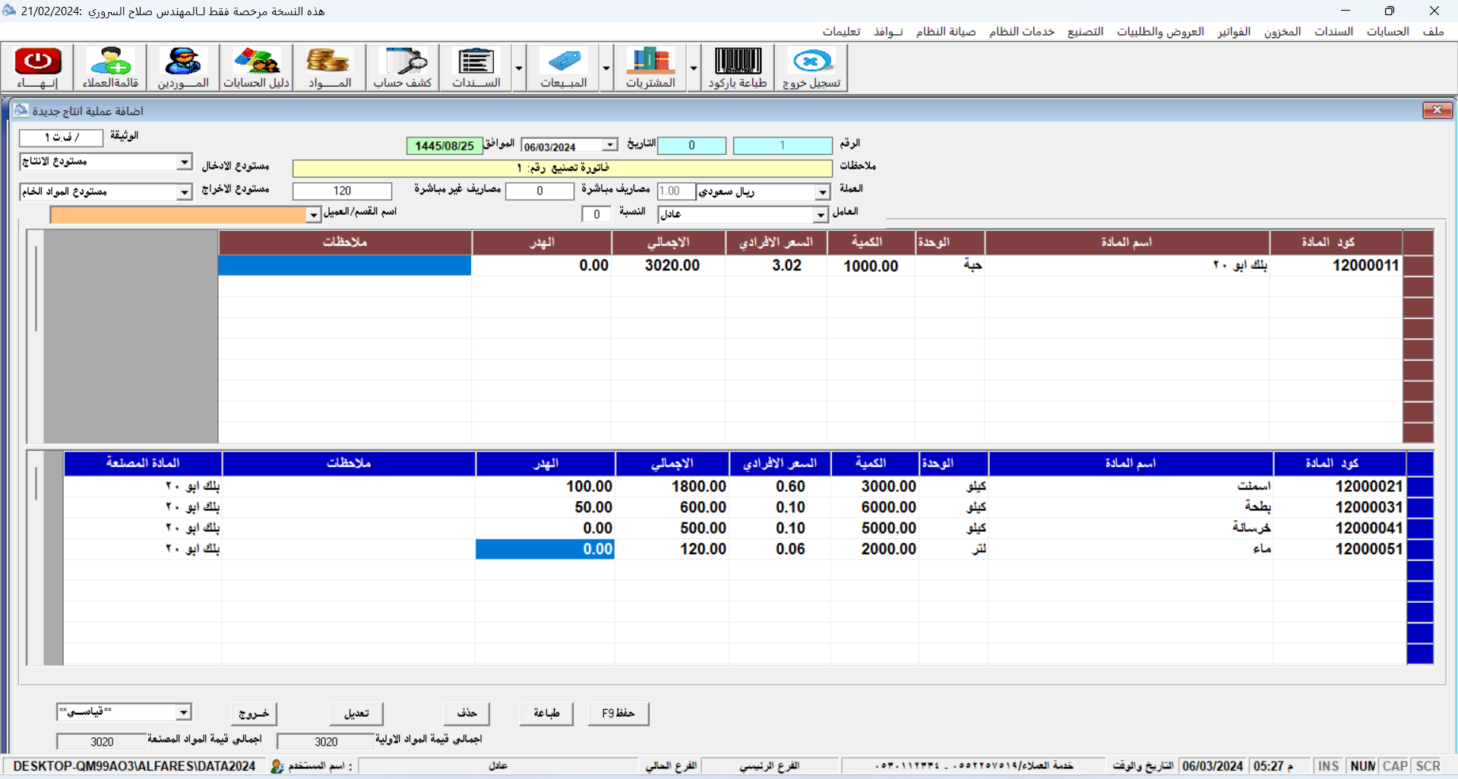Open the العامل worker dropdown
Image resolution: width=1458 pixels, height=779 pixels.
(x=821, y=215)
